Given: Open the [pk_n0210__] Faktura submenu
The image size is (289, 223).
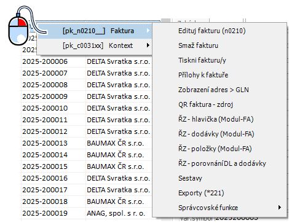Looking at the screenshot, I should [x=95, y=31].
